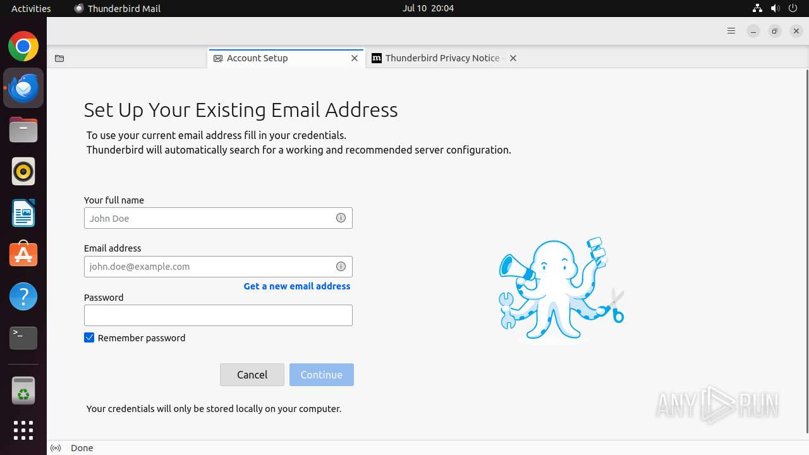
Task: Focus the Email address input field
Action: (218, 267)
